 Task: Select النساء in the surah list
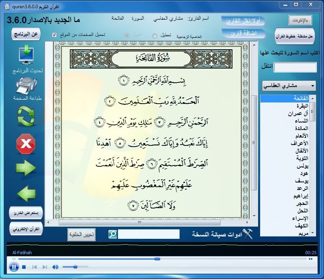[x=285, y=121]
